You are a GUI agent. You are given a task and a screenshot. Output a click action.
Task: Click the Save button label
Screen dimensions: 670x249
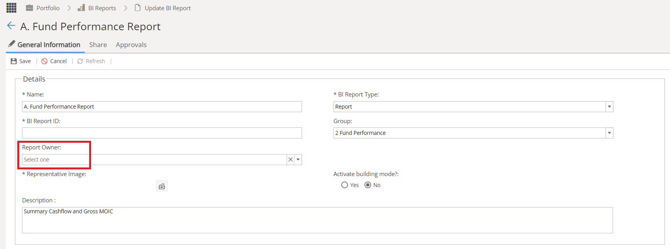click(25, 61)
